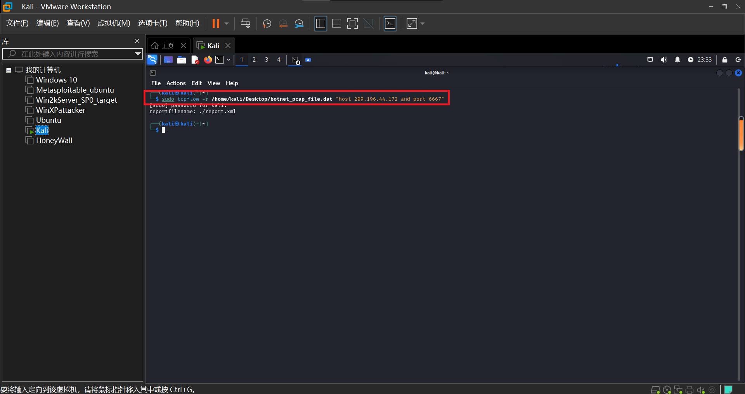Click the hard disk status bar icon
This screenshot has height=394, width=745.
point(655,390)
